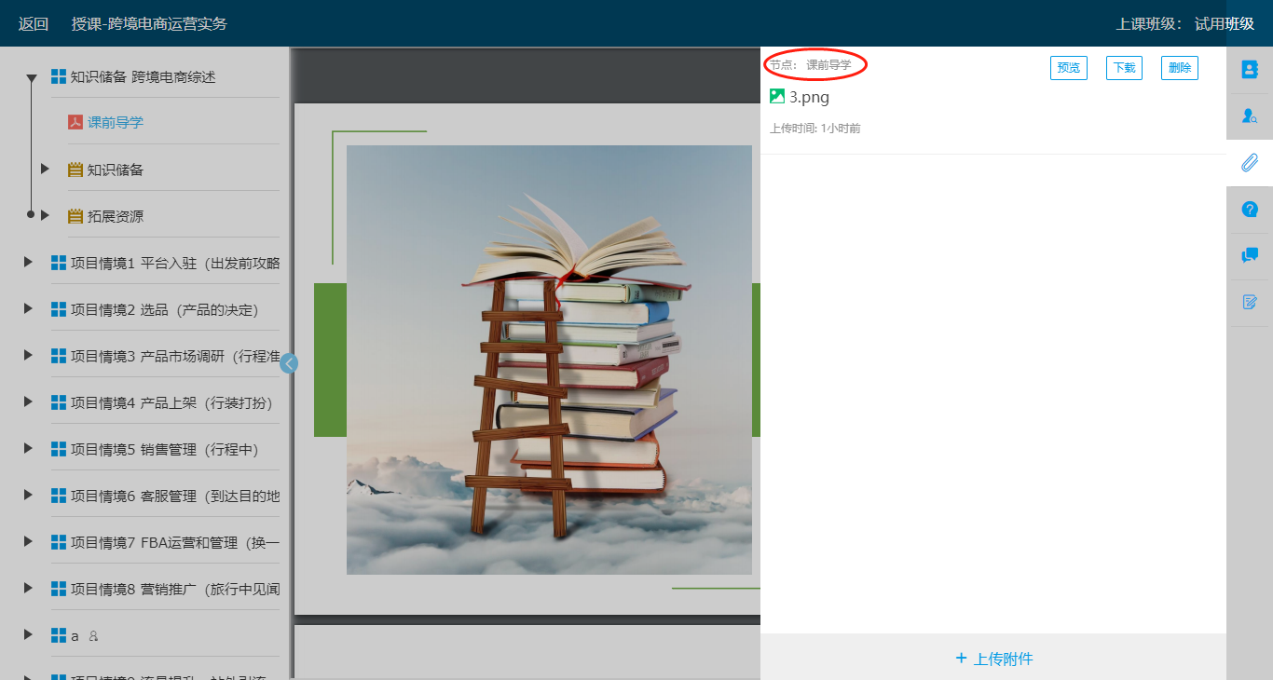Screen dimensions: 1273x680
Task: Open the contacts card sidebar icon
Action: [x=1250, y=70]
